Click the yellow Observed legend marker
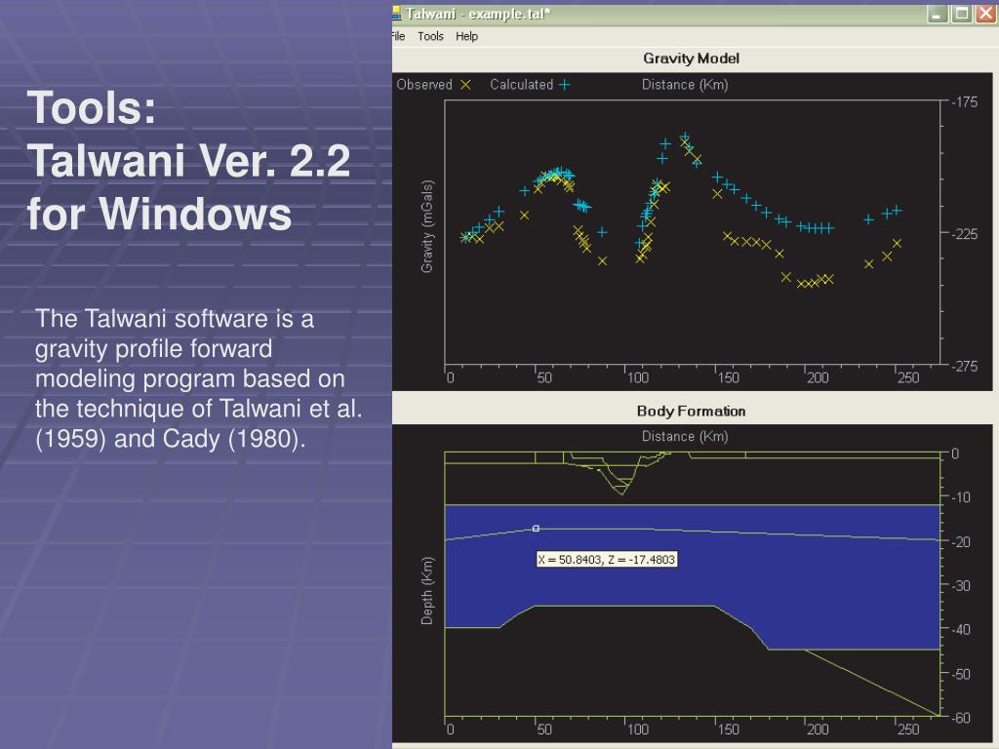Image resolution: width=999 pixels, height=749 pixels. click(465, 85)
